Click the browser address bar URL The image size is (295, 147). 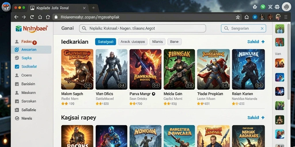[x=90, y=17]
